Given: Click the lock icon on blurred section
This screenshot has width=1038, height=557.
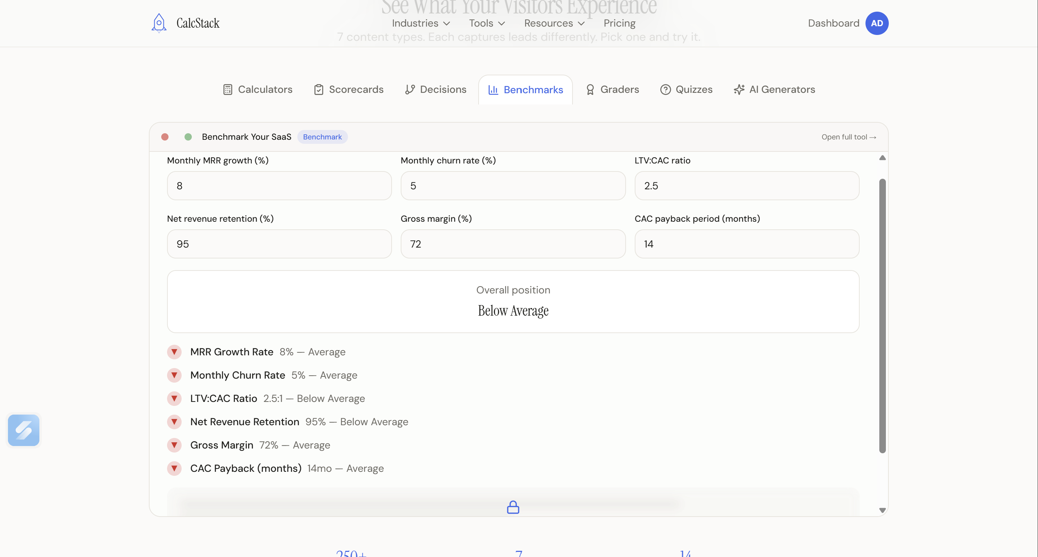Looking at the screenshot, I should point(513,507).
